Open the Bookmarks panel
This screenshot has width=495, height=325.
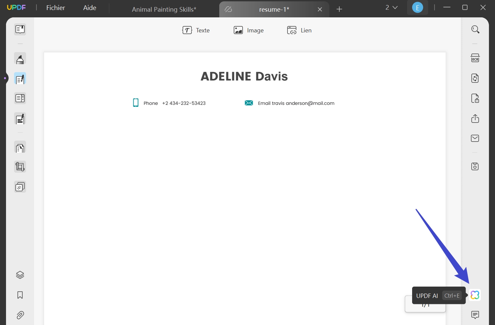(x=20, y=295)
